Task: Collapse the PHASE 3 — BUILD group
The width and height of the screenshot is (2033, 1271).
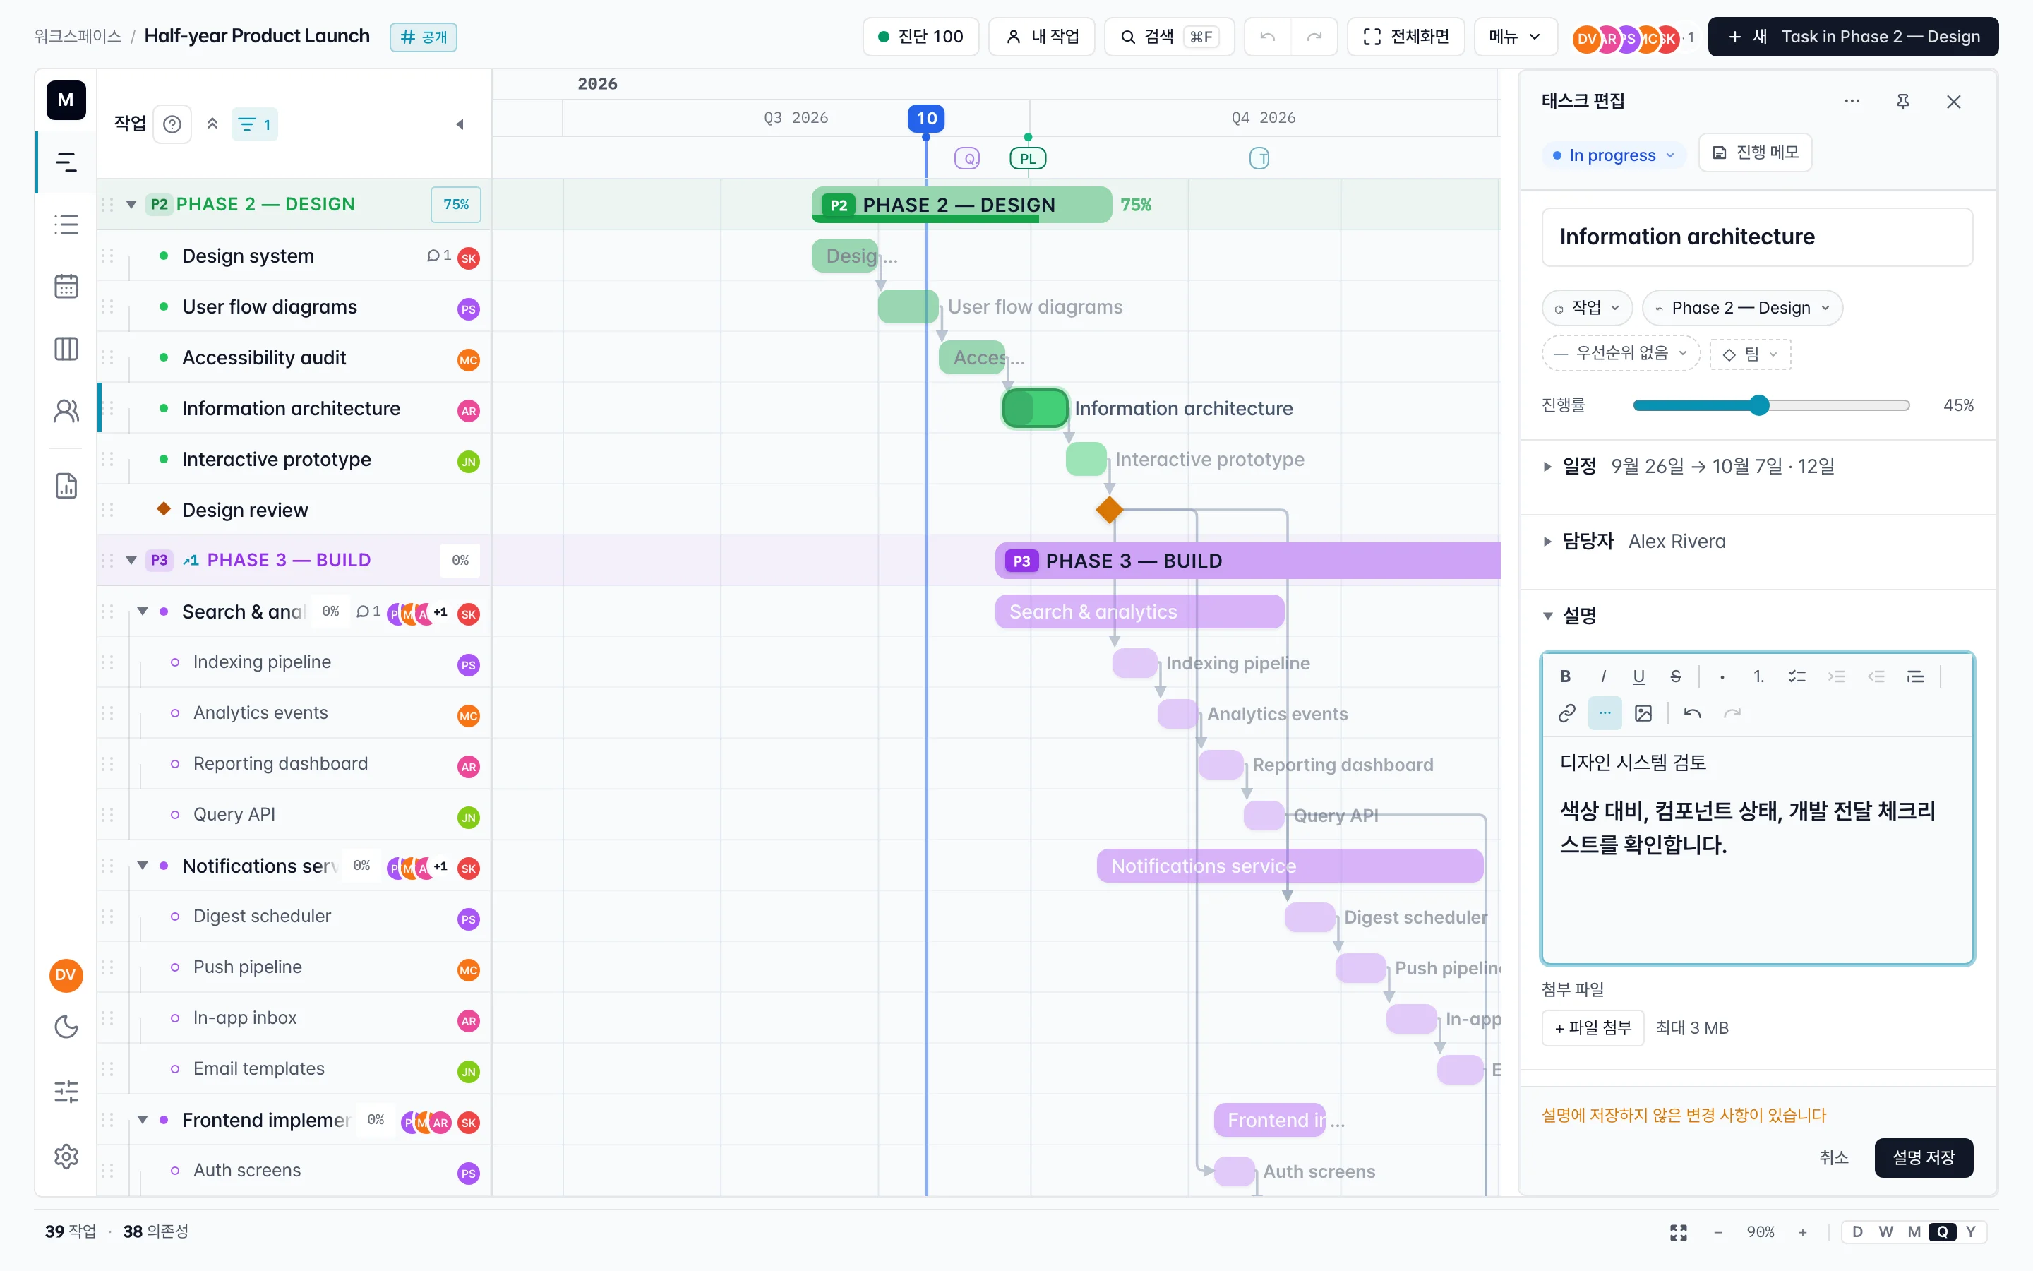Action: click(x=131, y=560)
